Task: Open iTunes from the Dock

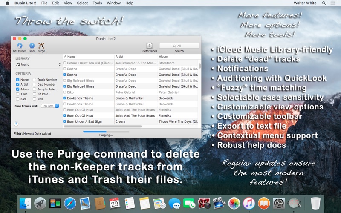Action: click(x=249, y=203)
